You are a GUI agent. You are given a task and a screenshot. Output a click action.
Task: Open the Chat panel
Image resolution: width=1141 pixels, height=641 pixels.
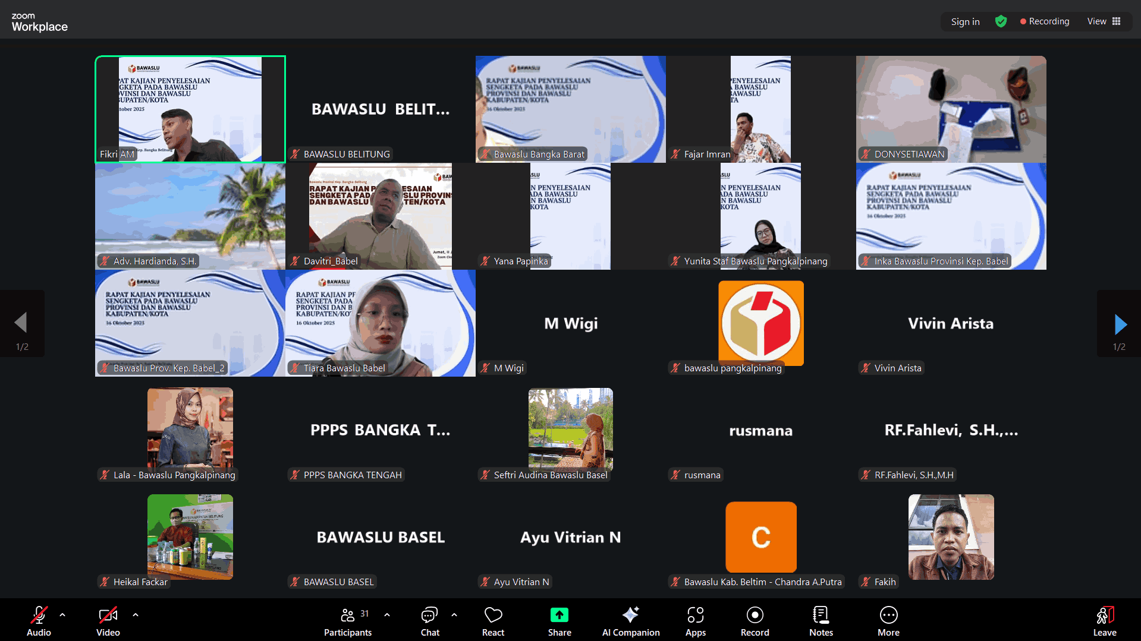[430, 621]
